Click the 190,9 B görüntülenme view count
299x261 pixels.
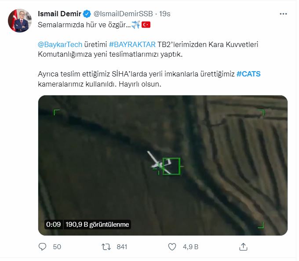[97, 225]
